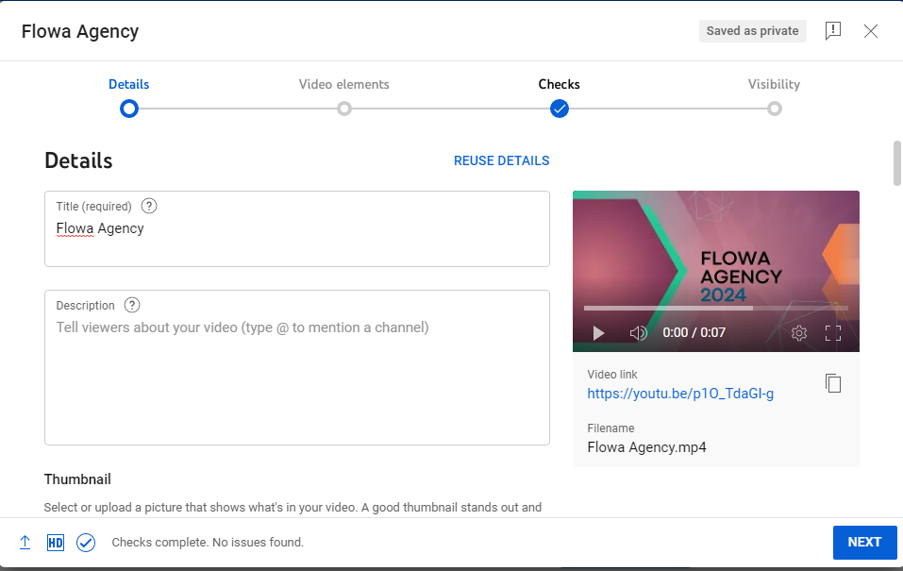Screen dimensions: 903x571
Task: Click the Checks step indicator circle
Action: (x=559, y=109)
